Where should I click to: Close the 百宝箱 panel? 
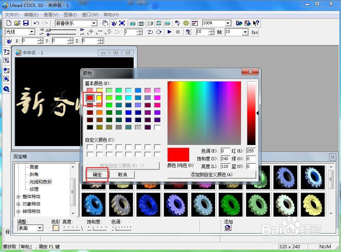pyautogui.click(x=332, y=157)
